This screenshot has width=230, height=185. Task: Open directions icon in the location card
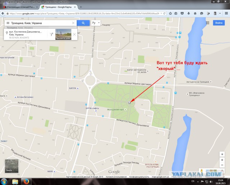point(51,35)
